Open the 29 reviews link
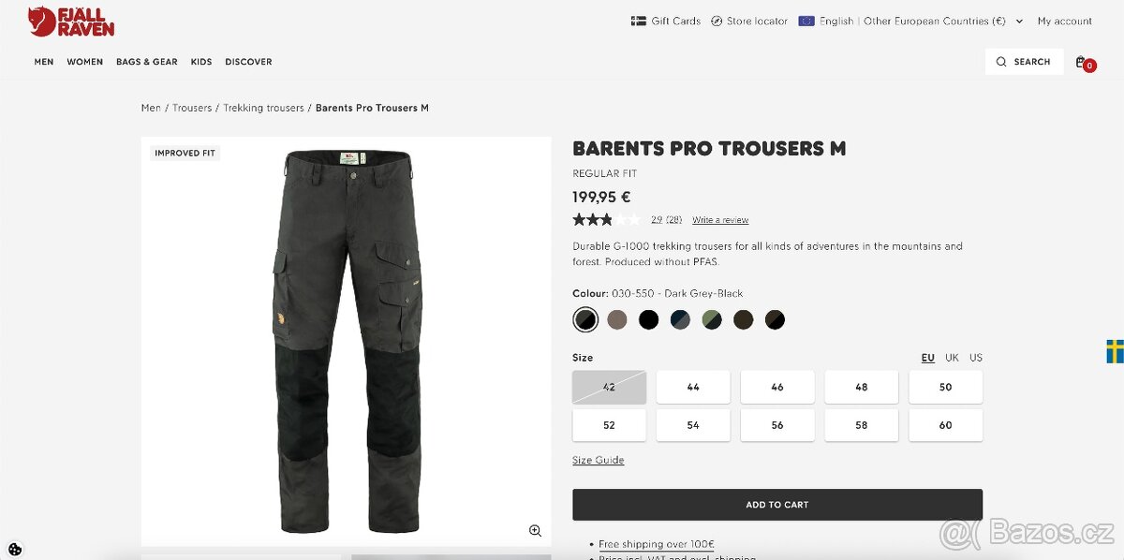 click(x=658, y=218)
